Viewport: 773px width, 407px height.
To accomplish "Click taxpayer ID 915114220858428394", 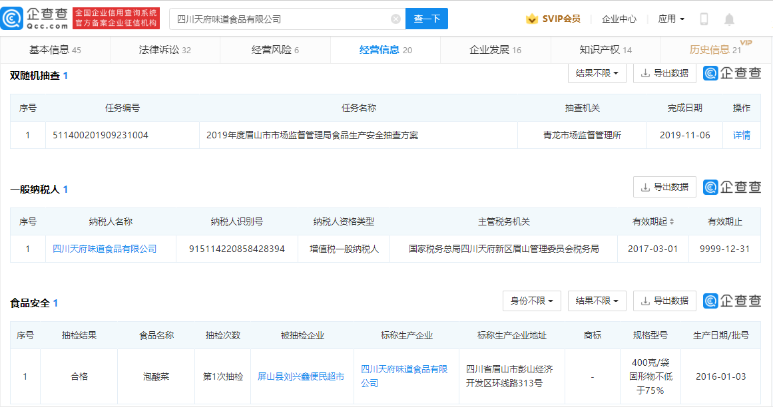I will [x=236, y=249].
